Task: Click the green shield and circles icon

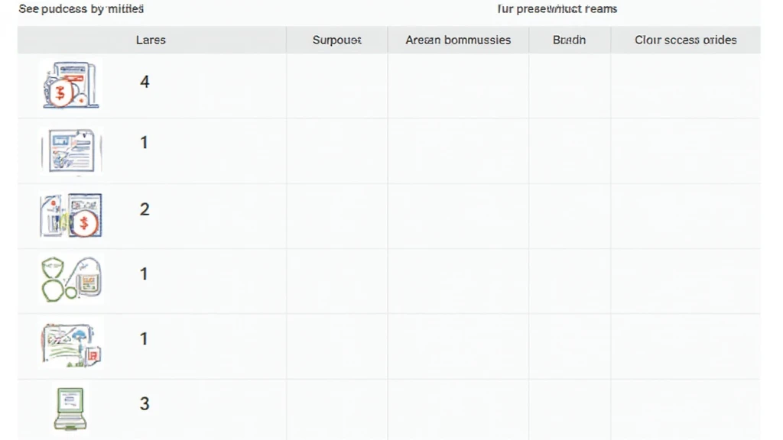Action: click(71, 279)
